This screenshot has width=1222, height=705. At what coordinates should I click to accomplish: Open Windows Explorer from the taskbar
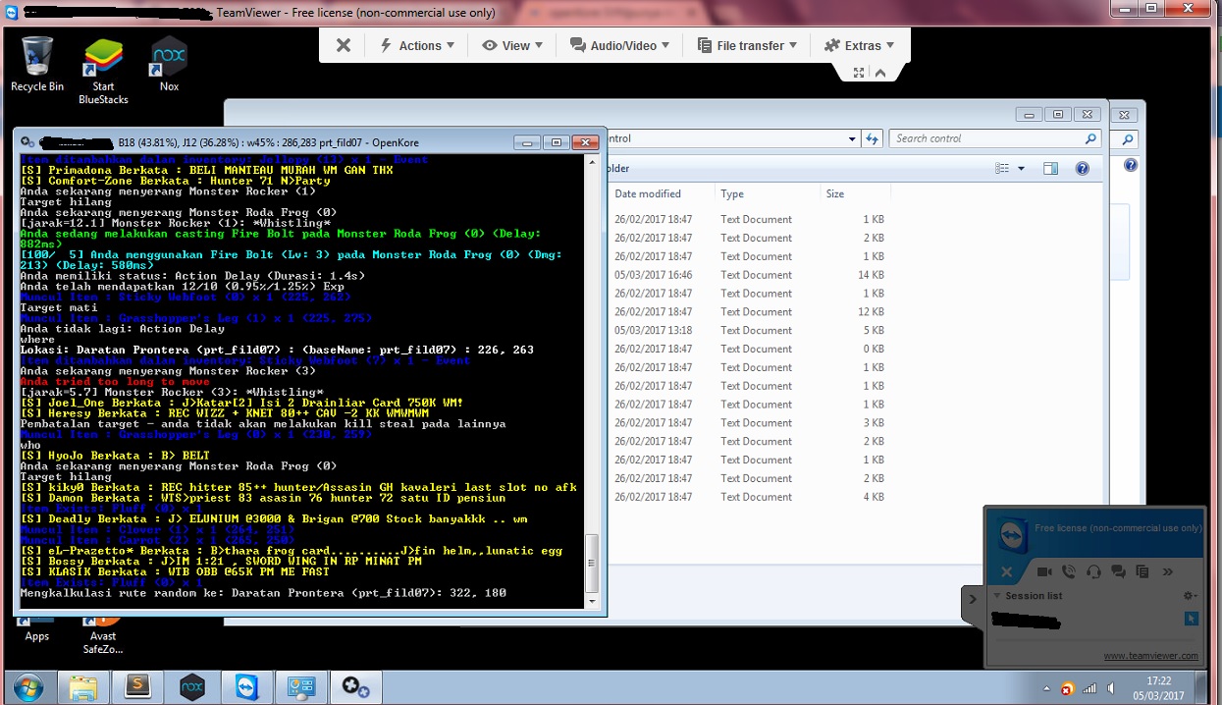click(84, 686)
